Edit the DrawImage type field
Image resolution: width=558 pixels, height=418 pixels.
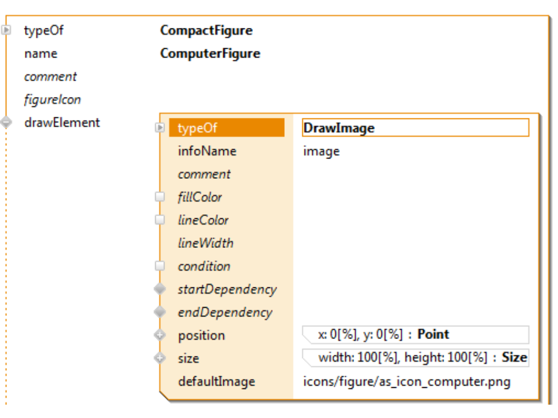click(415, 128)
